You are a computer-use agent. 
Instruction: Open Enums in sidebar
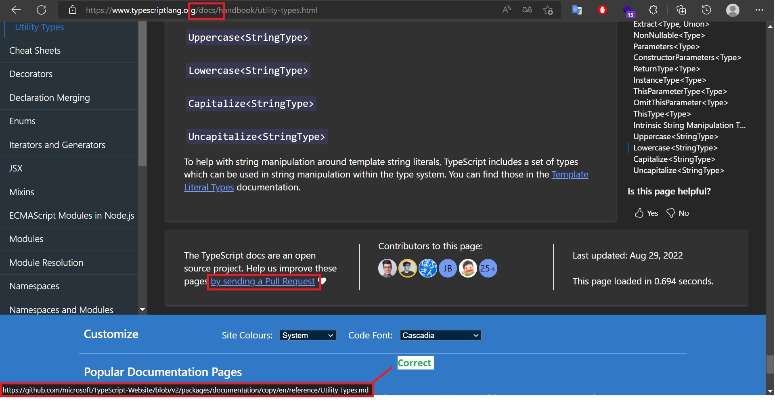pyautogui.click(x=69, y=121)
